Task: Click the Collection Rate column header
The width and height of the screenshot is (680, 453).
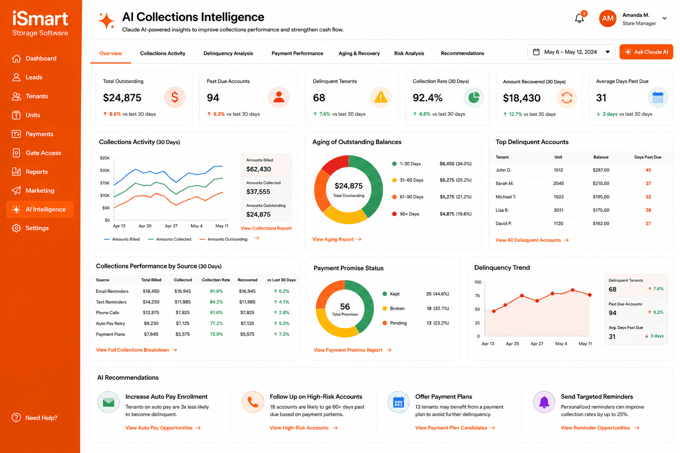Action: 216,280
